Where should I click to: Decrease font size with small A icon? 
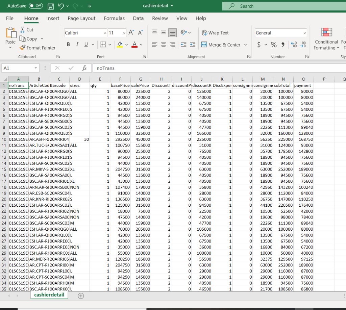tap(141, 33)
